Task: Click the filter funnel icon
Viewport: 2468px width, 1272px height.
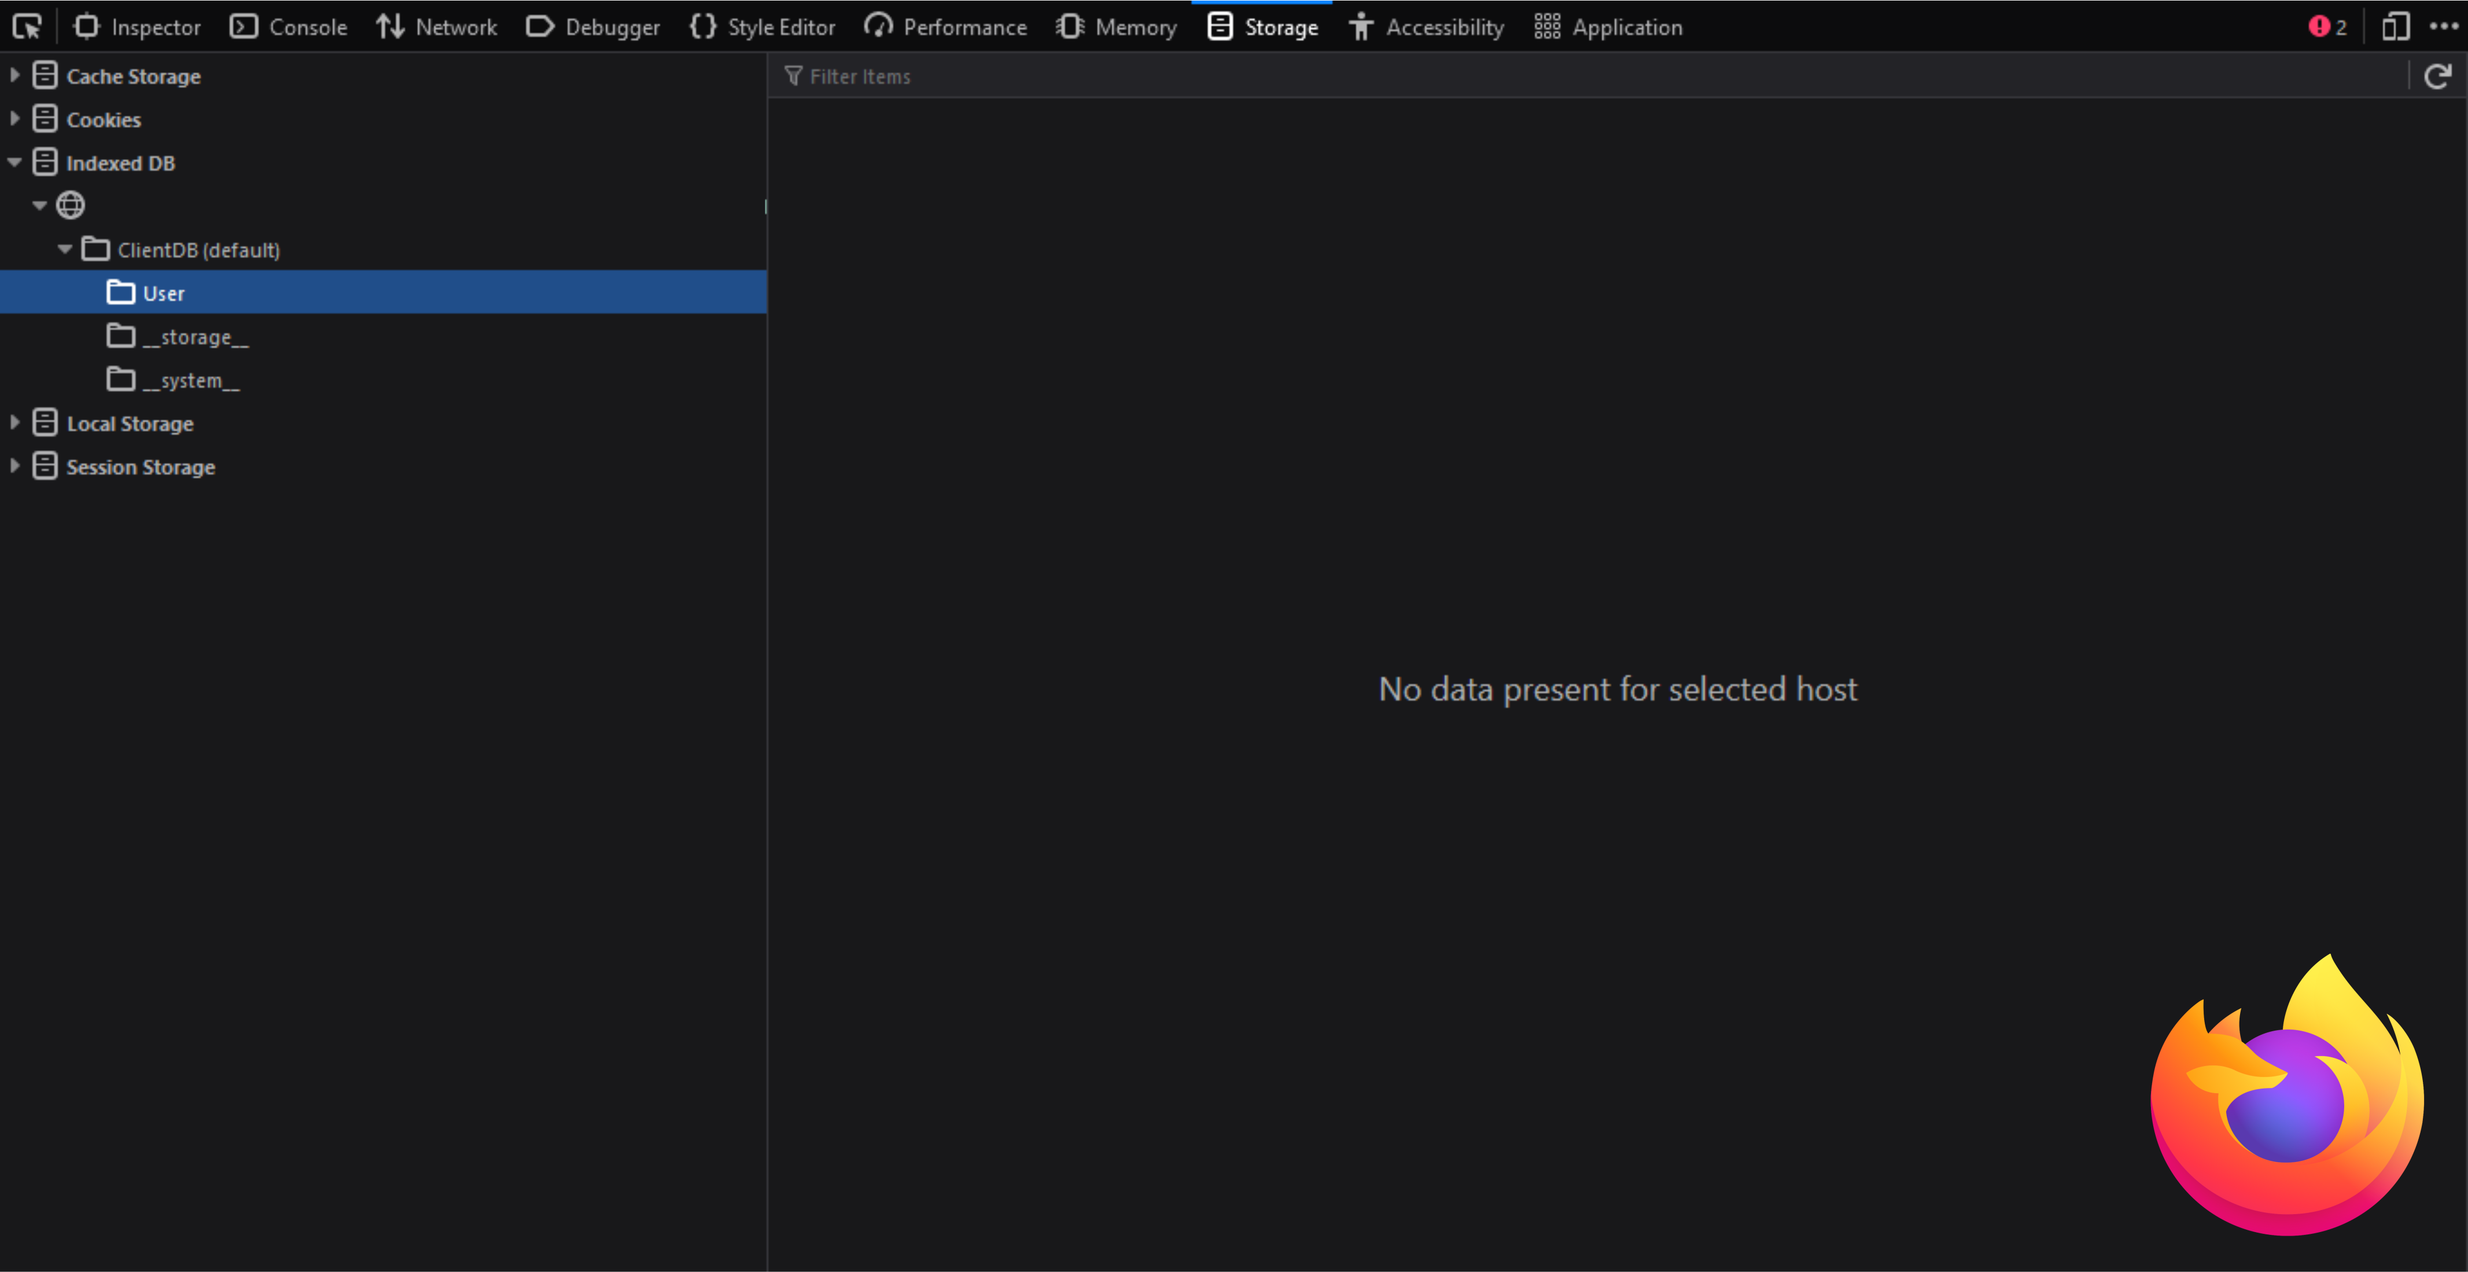Action: pyautogui.click(x=793, y=76)
